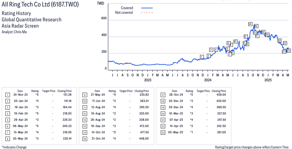Click closing price 399.50
This screenshot has width=292, height=149.
[221, 107]
